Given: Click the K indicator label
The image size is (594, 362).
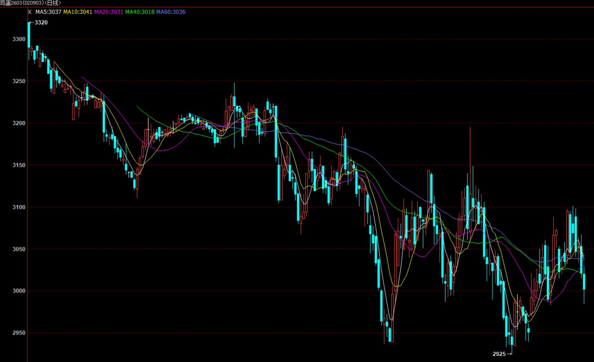Looking at the screenshot, I should [30, 12].
